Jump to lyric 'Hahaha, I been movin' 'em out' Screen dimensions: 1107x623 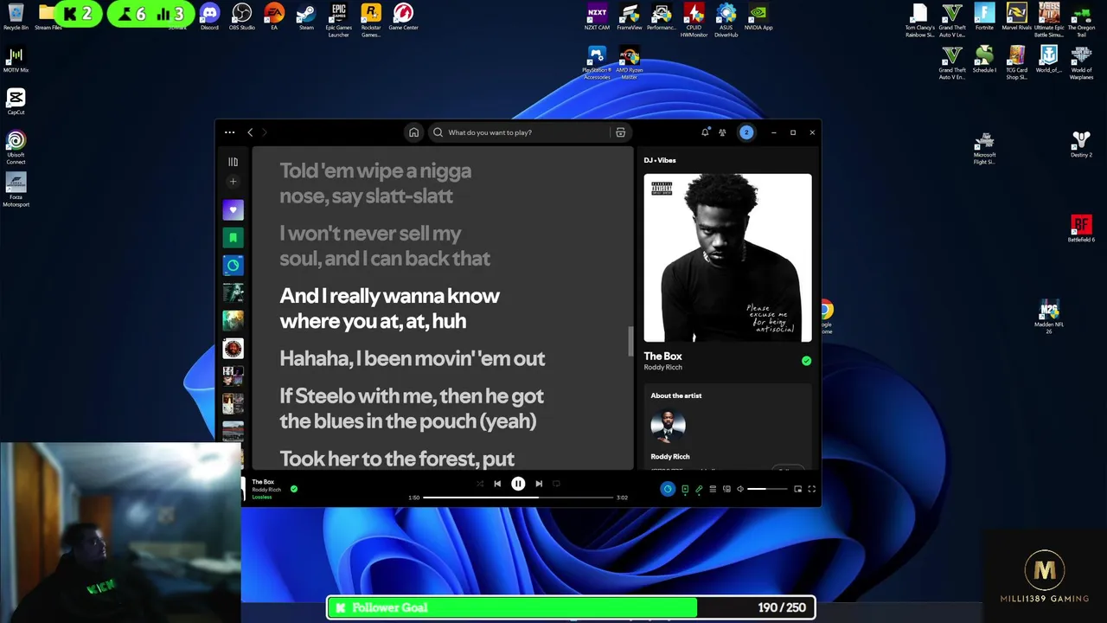click(x=412, y=358)
